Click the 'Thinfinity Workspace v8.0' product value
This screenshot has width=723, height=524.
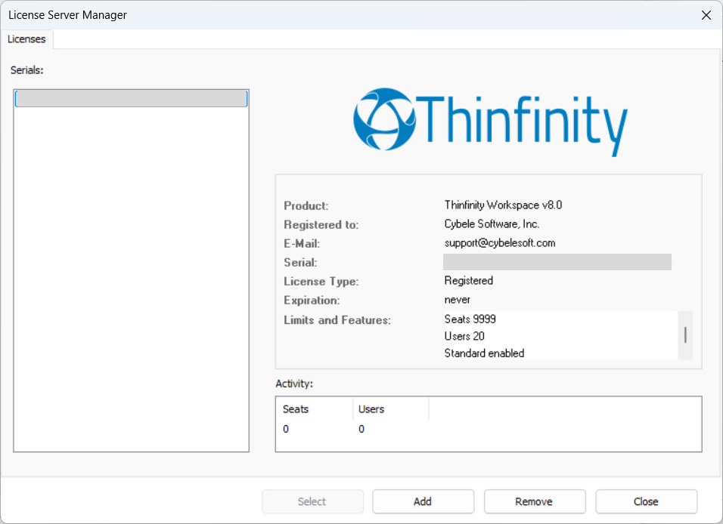(x=503, y=205)
